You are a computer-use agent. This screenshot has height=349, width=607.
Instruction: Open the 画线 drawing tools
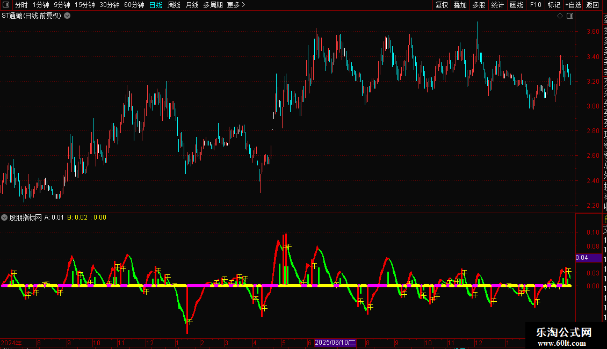coord(516,5)
